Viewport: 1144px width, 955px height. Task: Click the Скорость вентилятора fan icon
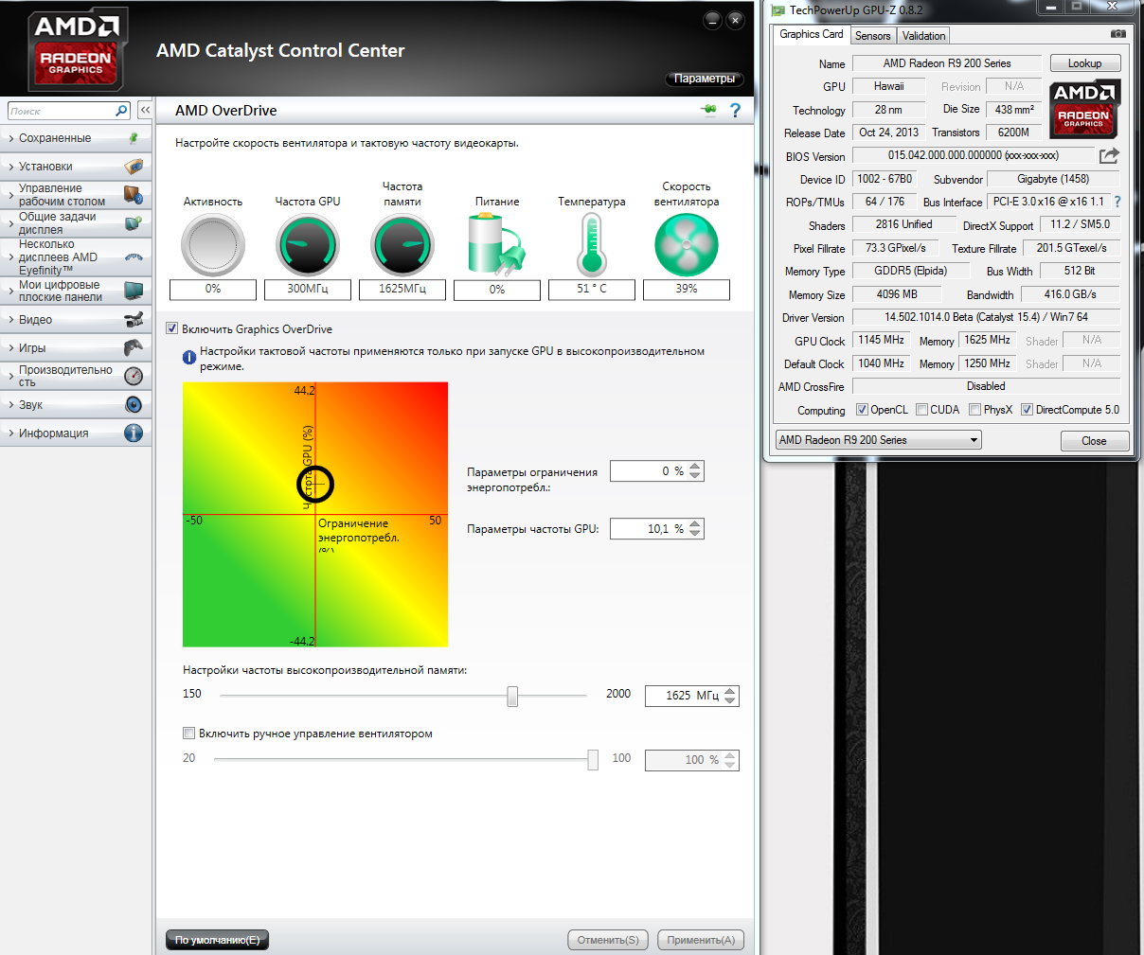tap(687, 245)
